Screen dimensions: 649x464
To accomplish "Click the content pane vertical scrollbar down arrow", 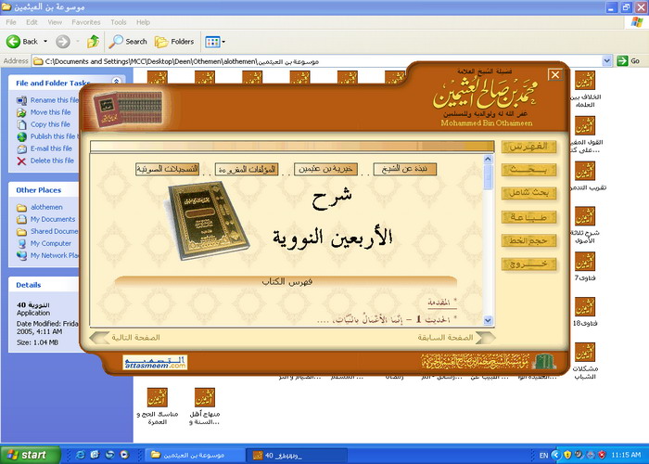I will tap(489, 321).
